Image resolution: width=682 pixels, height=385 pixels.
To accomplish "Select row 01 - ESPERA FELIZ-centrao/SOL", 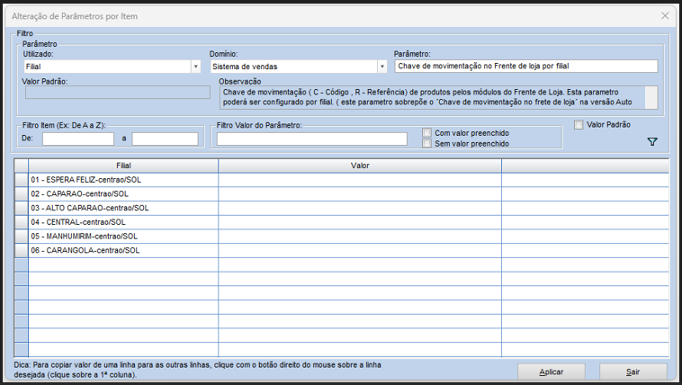I will pos(123,180).
